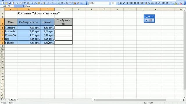Click the horizontal scrollbar thumb

point(130,100)
